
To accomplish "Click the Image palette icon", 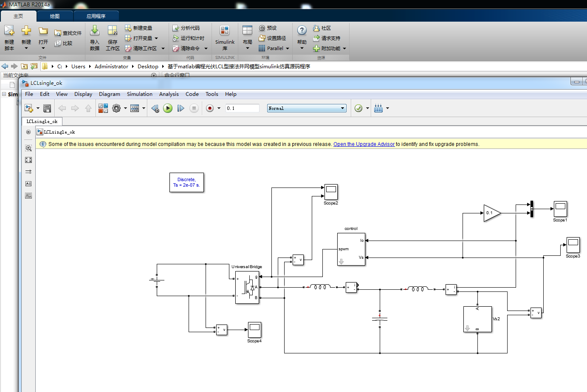I will pyautogui.click(x=28, y=196).
